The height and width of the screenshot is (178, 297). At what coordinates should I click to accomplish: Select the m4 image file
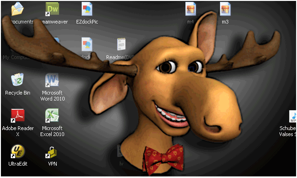coord(190,9)
